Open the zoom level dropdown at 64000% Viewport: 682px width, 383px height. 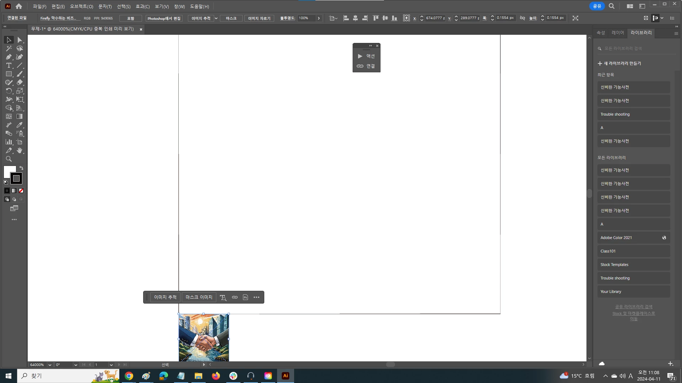click(50, 365)
